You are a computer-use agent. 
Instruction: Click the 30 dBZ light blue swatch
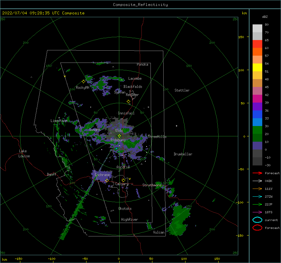point(257,122)
